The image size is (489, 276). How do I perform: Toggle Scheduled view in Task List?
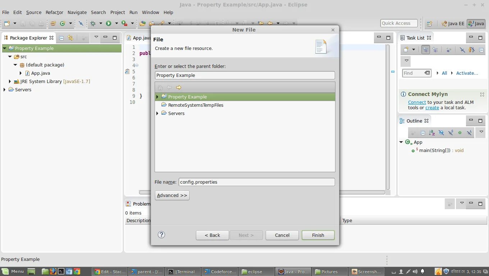point(435,50)
